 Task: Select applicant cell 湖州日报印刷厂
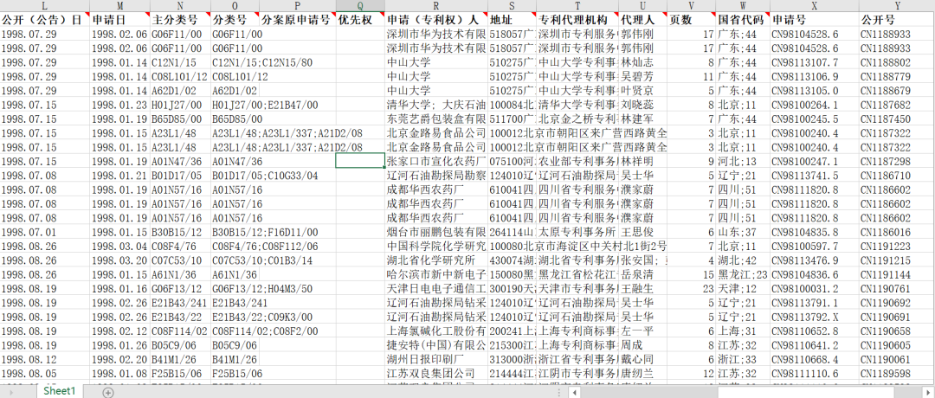point(435,359)
